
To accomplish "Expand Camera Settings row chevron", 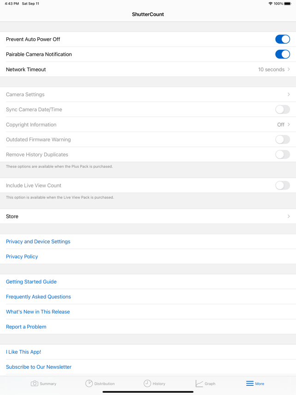I will (289, 94).
